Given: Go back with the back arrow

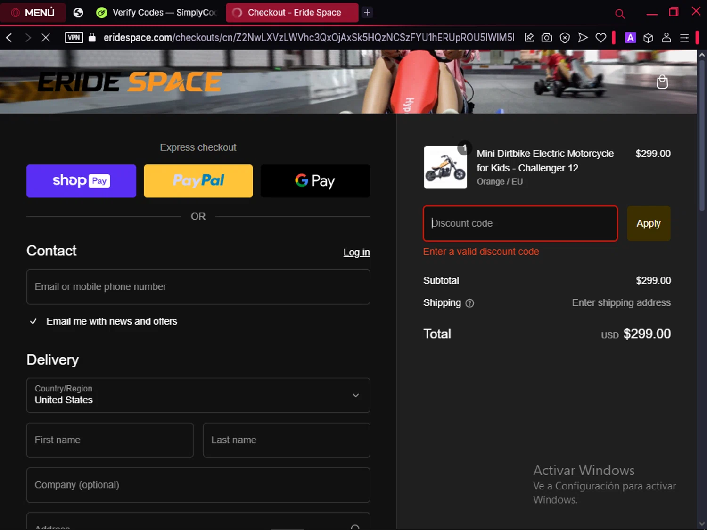Looking at the screenshot, I should tap(9, 38).
